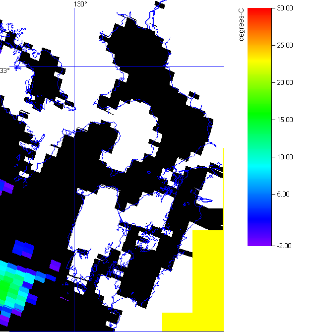Click the -2.00 colorbar tick label
This screenshot has height=332, width=315.
[284, 246]
